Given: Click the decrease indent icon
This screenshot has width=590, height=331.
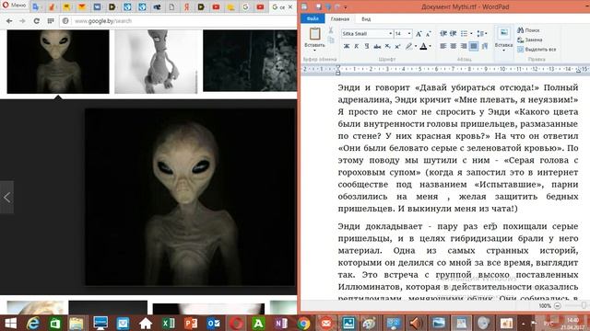Looking at the screenshot, I should pyautogui.click(x=443, y=34).
